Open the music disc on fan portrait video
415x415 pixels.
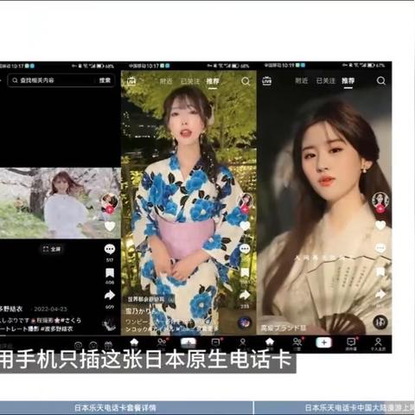380,322
